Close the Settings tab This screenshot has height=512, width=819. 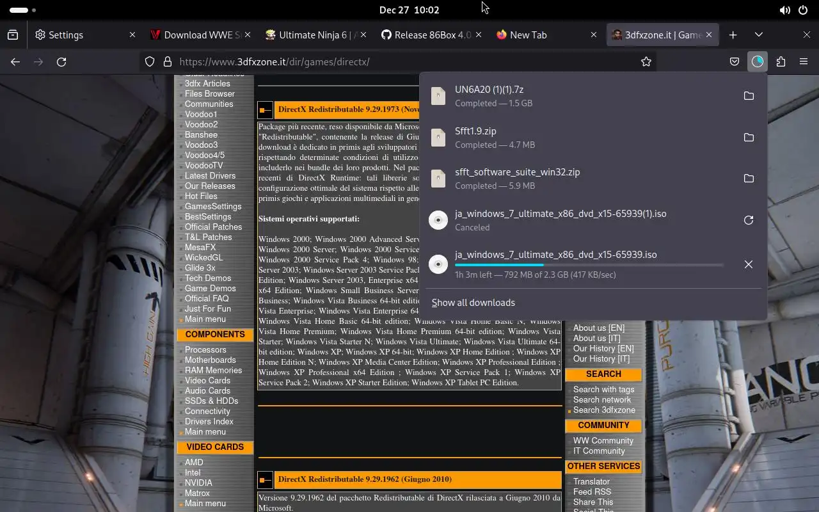click(x=132, y=35)
